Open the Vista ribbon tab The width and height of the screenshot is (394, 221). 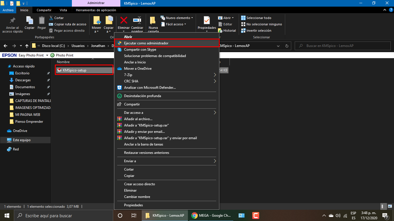pyautogui.click(x=63, y=10)
